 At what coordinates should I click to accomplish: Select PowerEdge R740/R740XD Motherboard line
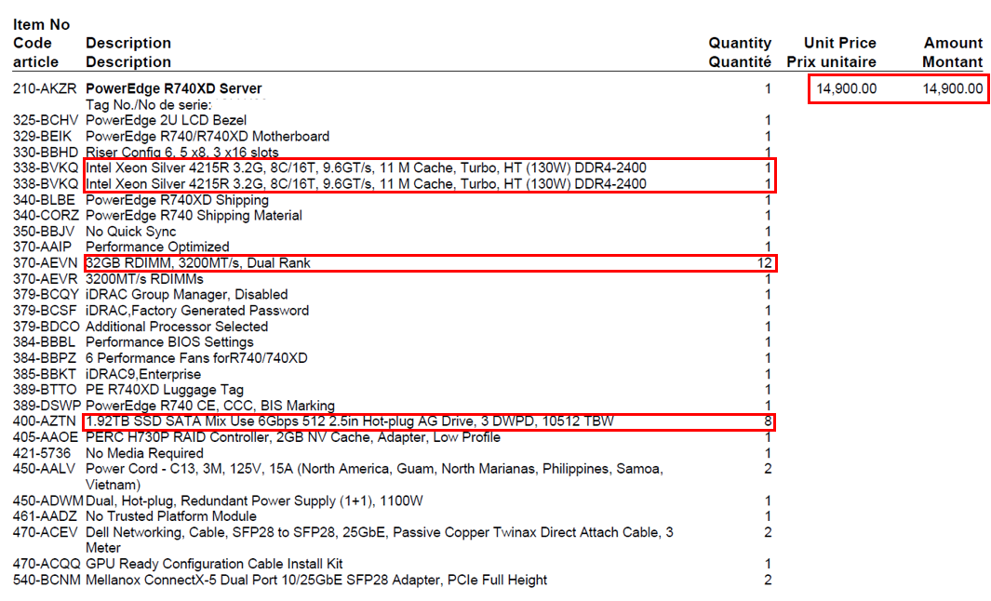tap(208, 136)
